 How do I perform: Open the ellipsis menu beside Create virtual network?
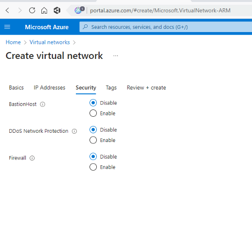pos(116,56)
